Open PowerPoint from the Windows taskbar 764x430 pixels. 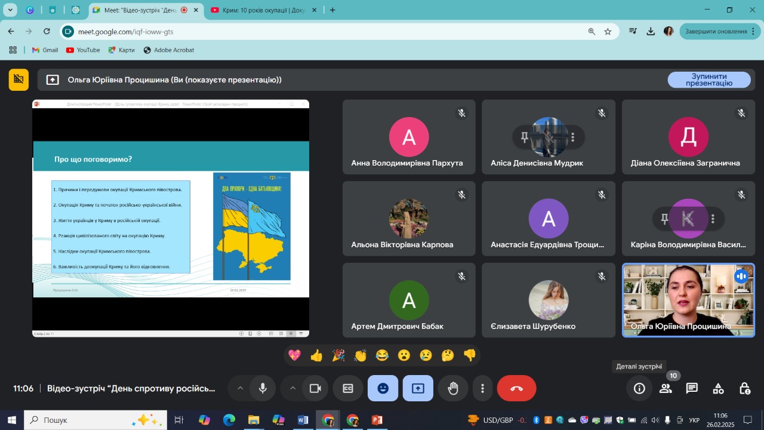pyautogui.click(x=377, y=420)
